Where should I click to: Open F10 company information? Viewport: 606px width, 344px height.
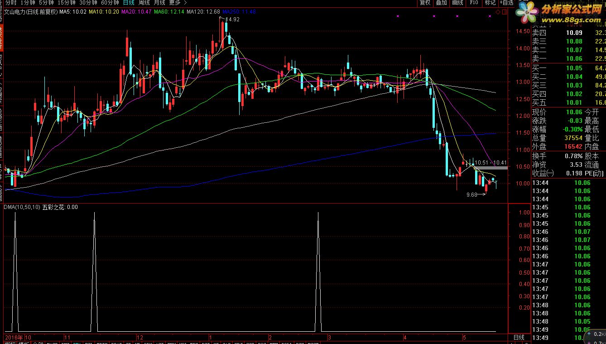pos(474,3)
